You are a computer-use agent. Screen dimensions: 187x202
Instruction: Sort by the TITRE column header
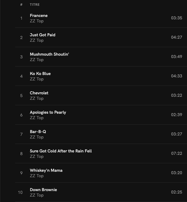pyautogui.click(x=35, y=5)
